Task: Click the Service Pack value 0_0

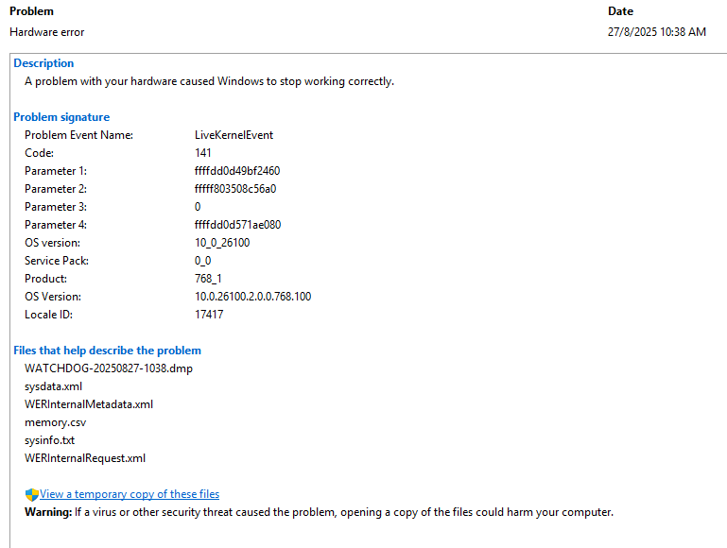Action: coord(202,261)
